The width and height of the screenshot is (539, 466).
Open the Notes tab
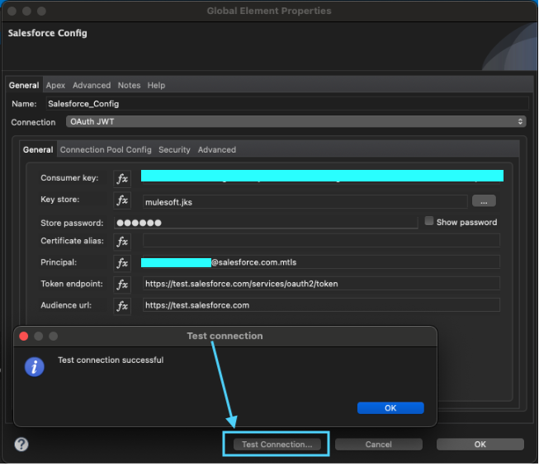(129, 85)
